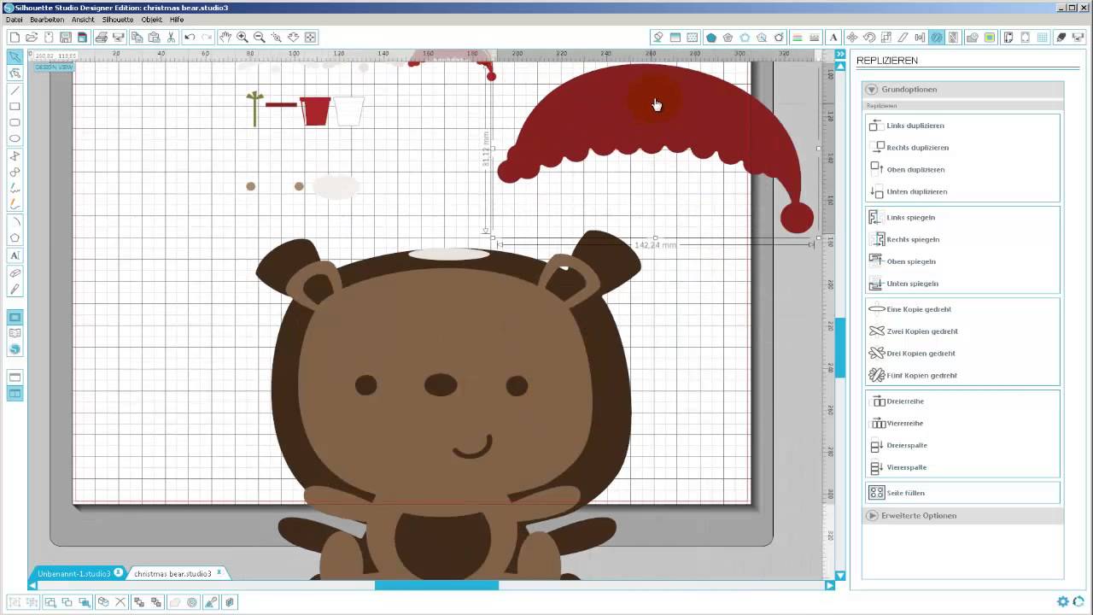
Task: Open settings gear at bottom right
Action: (x=1063, y=602)
